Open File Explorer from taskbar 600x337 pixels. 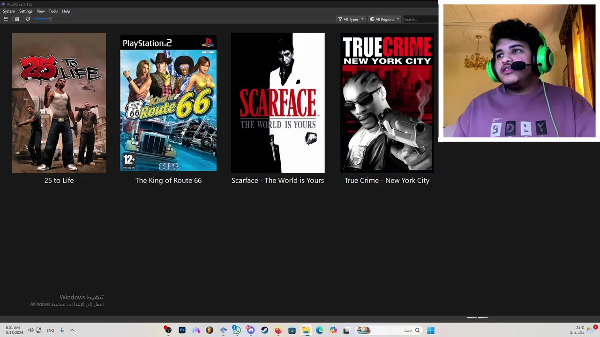tap(306, 330)
